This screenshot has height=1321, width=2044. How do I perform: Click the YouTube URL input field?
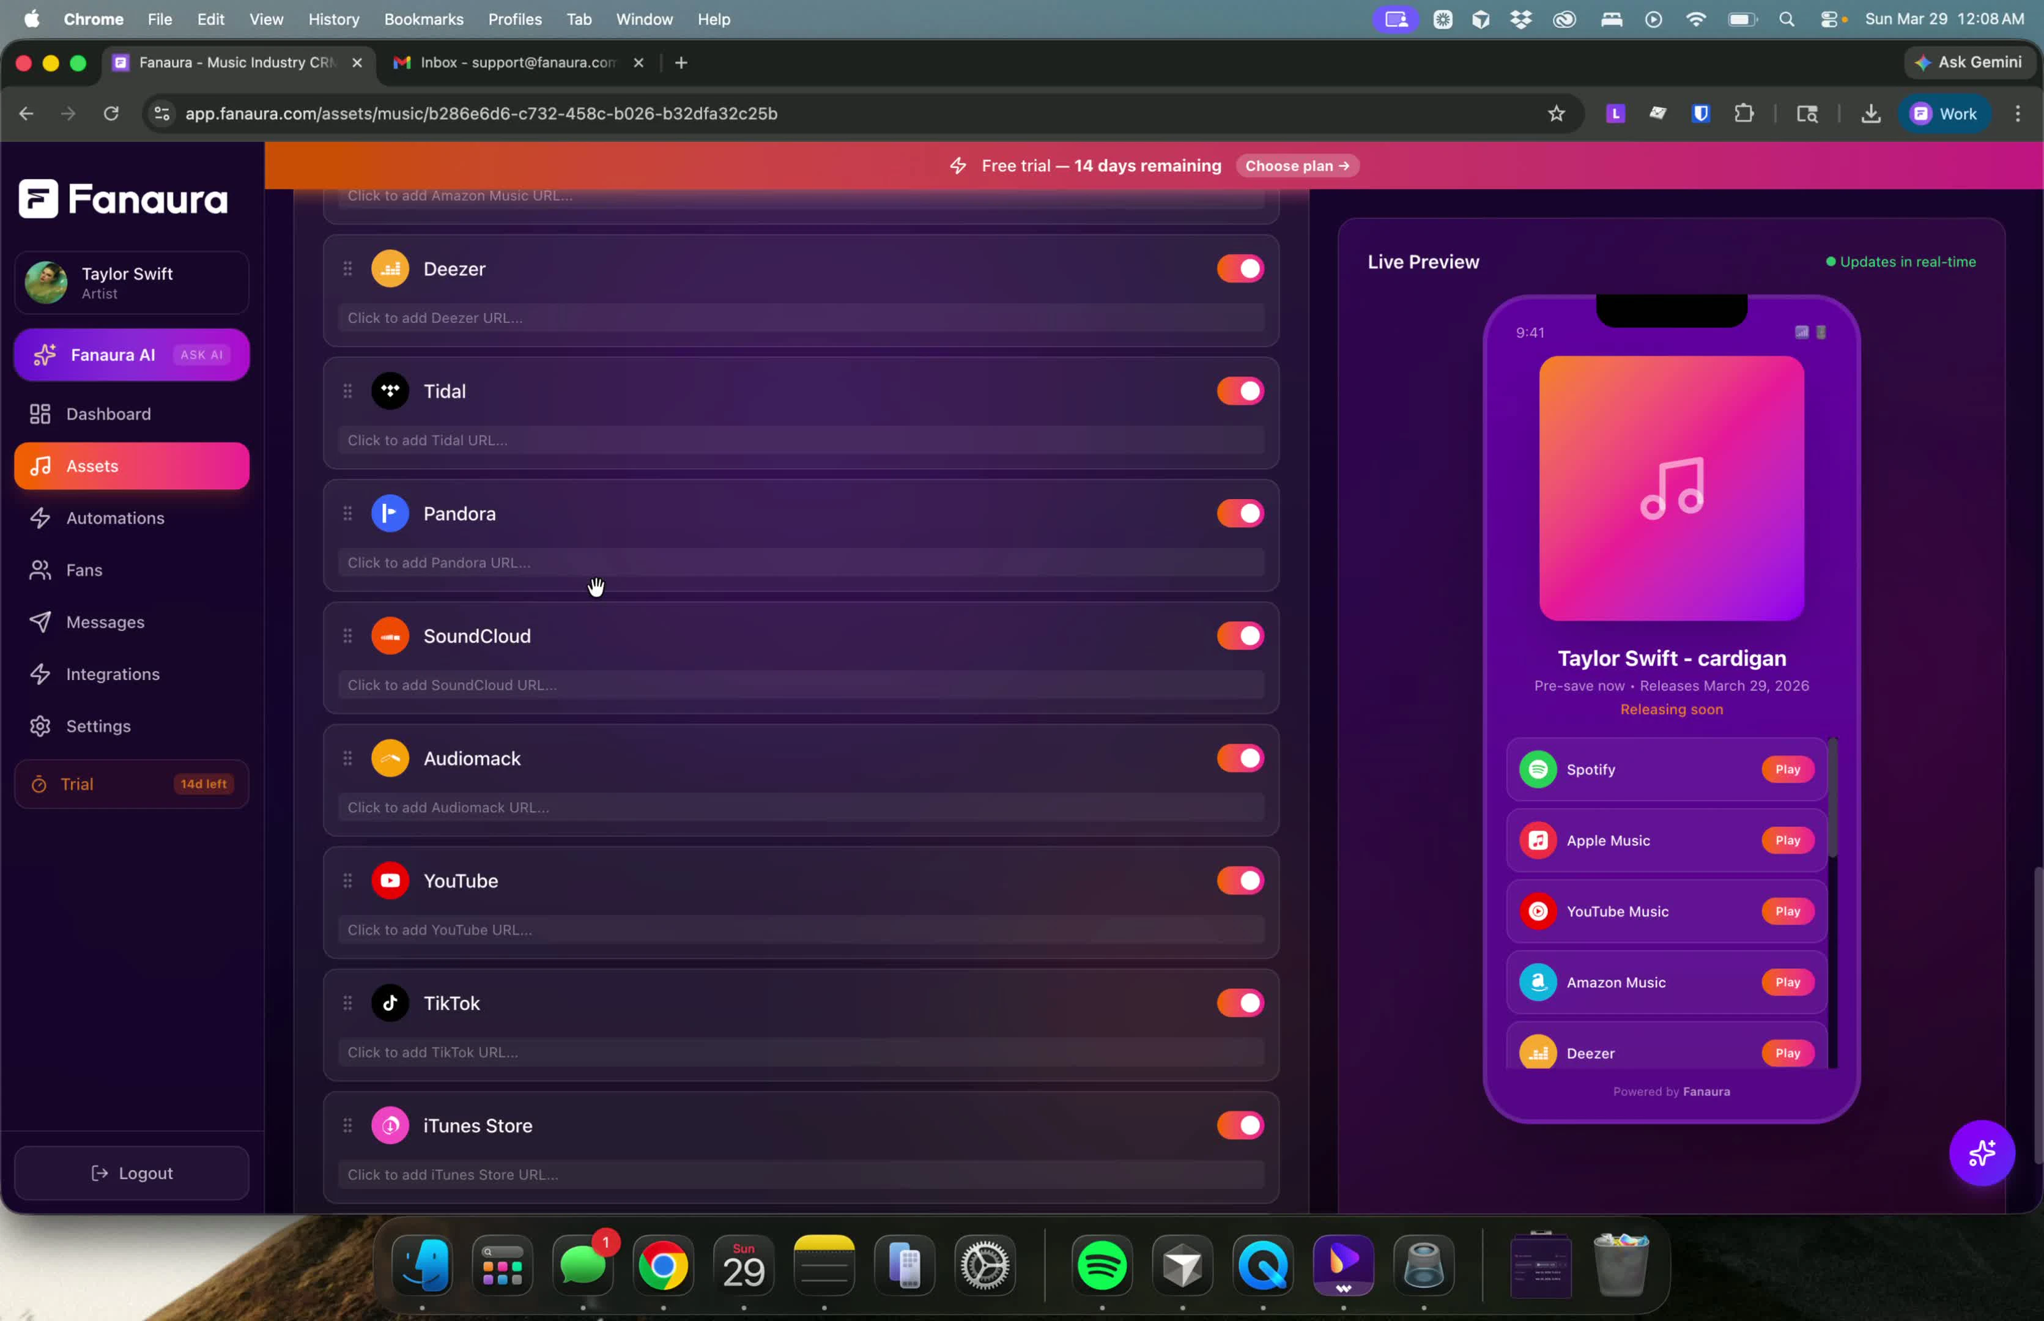(800, 930)
